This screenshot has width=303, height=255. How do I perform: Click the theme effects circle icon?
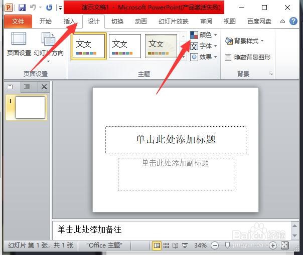point(194,57)
